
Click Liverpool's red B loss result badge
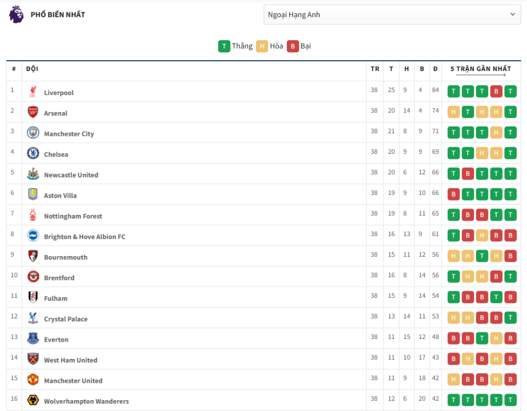point(496,92)
